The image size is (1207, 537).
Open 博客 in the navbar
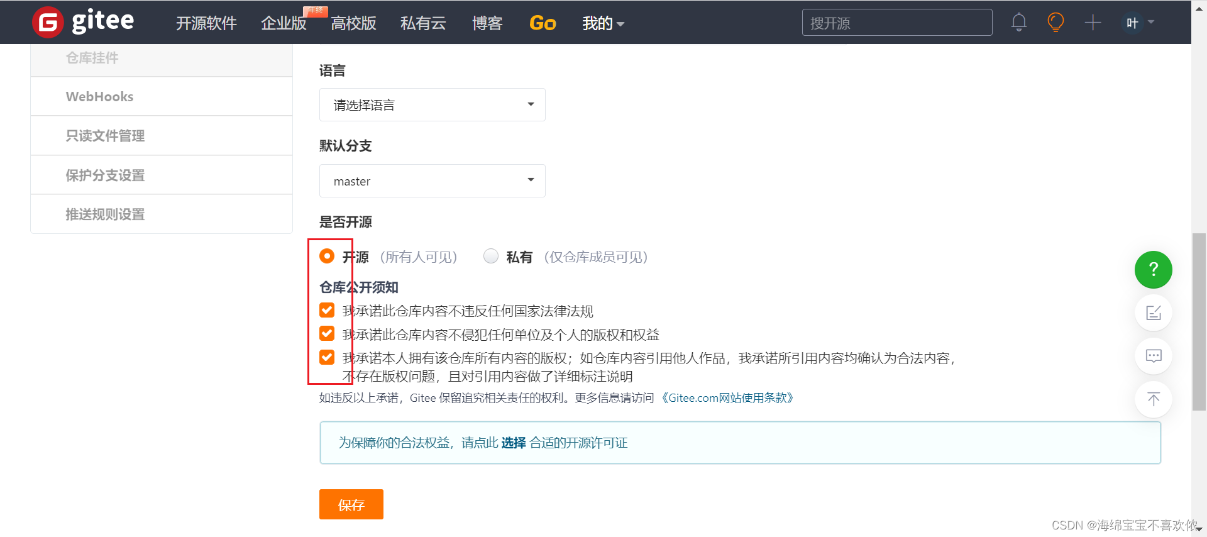coord(487,23)
